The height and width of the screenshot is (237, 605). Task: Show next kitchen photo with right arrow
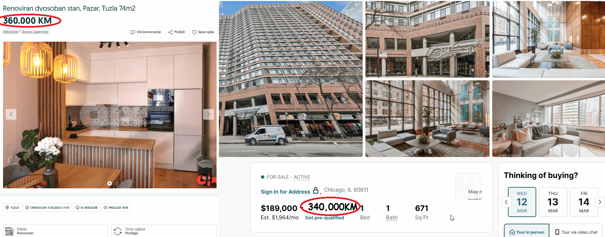point(209,114)
